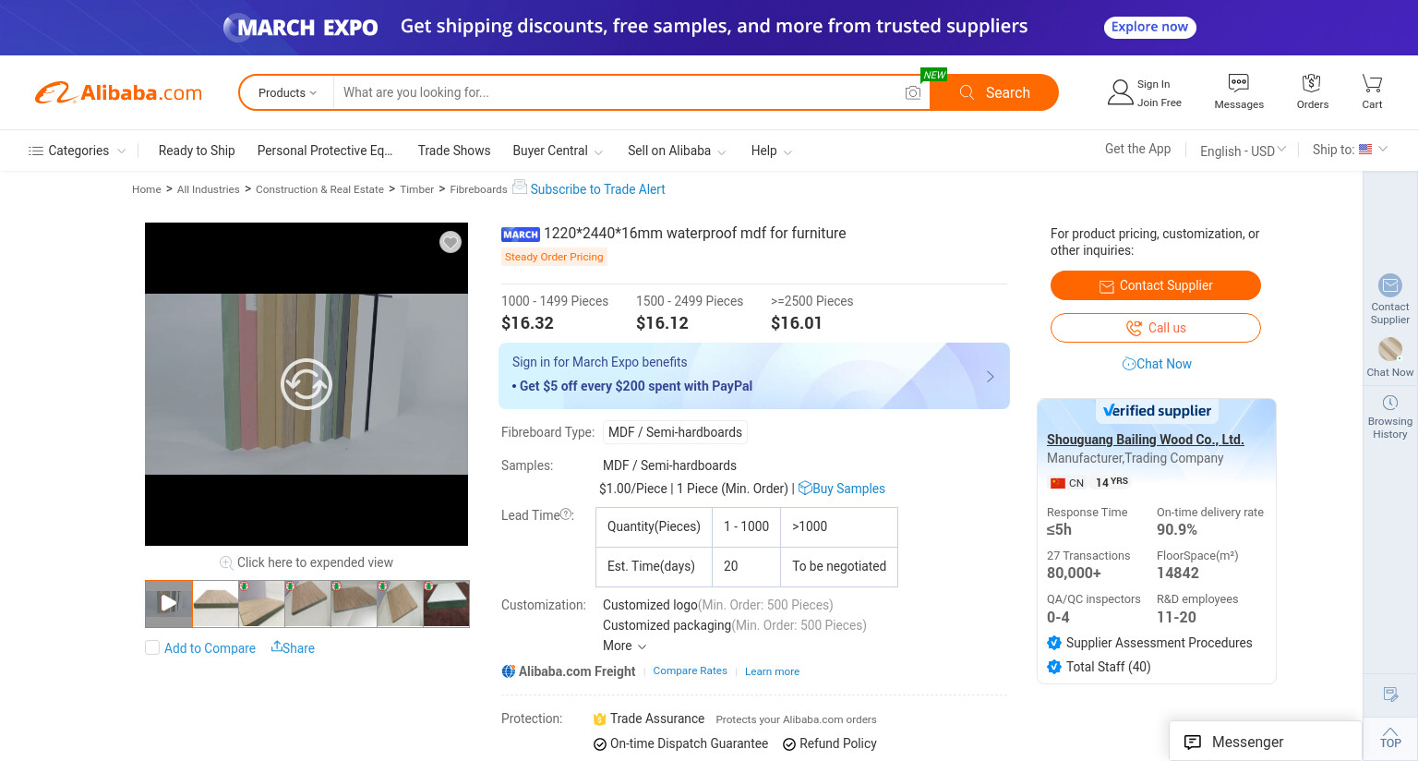
Task: Click the MARCH expo badge beside title
Action: pos(521,235)
